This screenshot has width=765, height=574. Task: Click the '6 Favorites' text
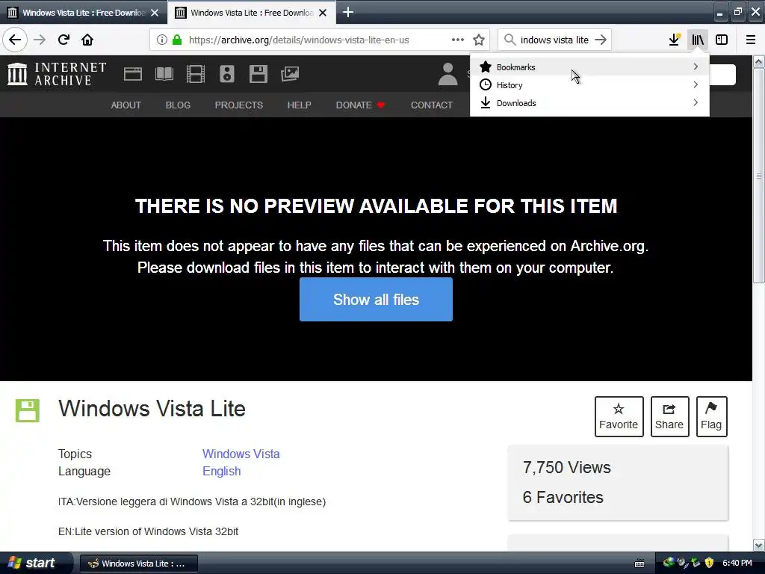(x=563, y=497)
